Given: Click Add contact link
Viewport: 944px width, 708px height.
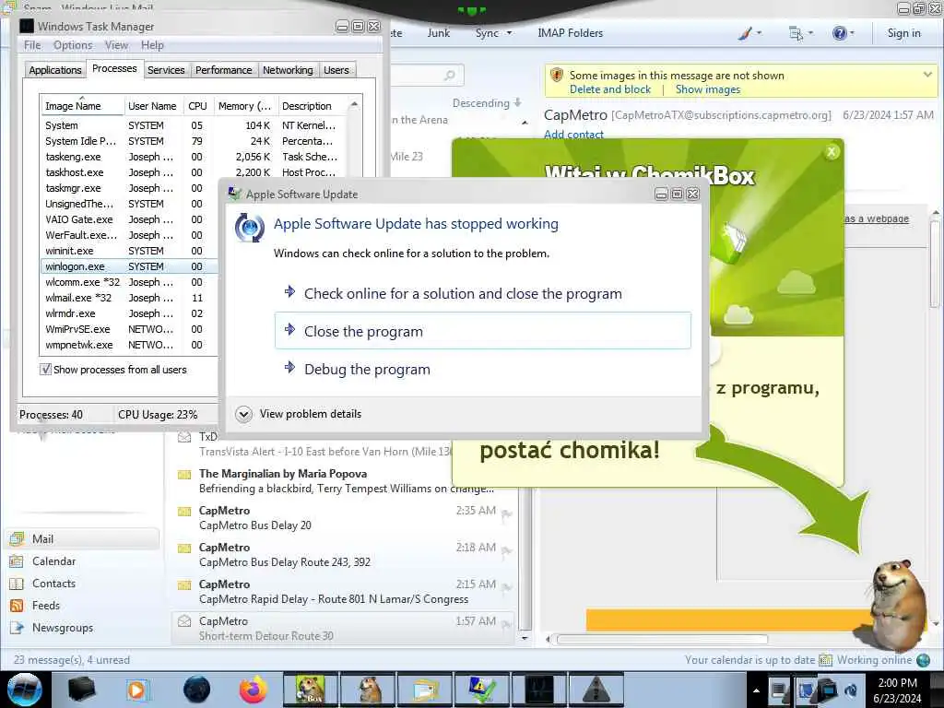Looking at the screenshot, I should [x=573, y=135].
